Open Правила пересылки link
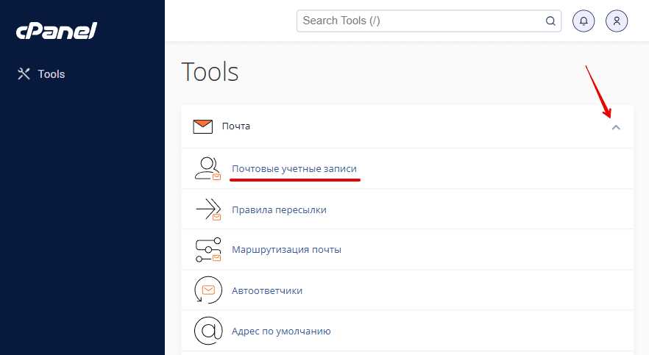649x355 pixels. (279, 210)
